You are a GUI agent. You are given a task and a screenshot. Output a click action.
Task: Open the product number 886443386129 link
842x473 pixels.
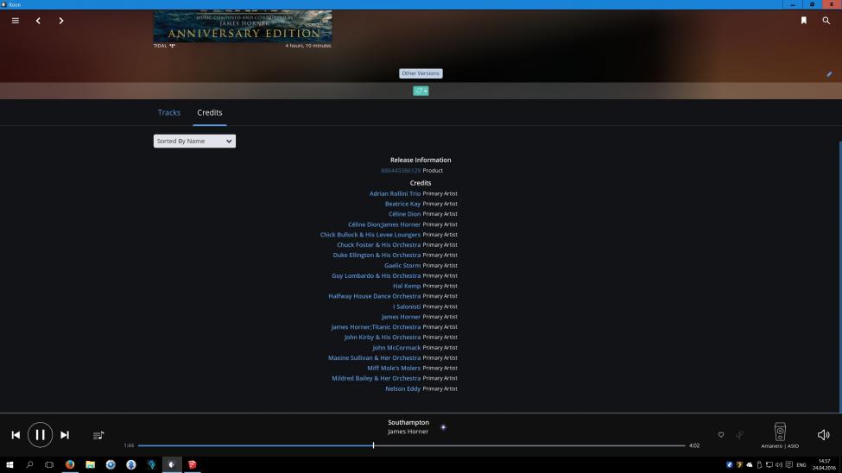[x=401, y=171]
